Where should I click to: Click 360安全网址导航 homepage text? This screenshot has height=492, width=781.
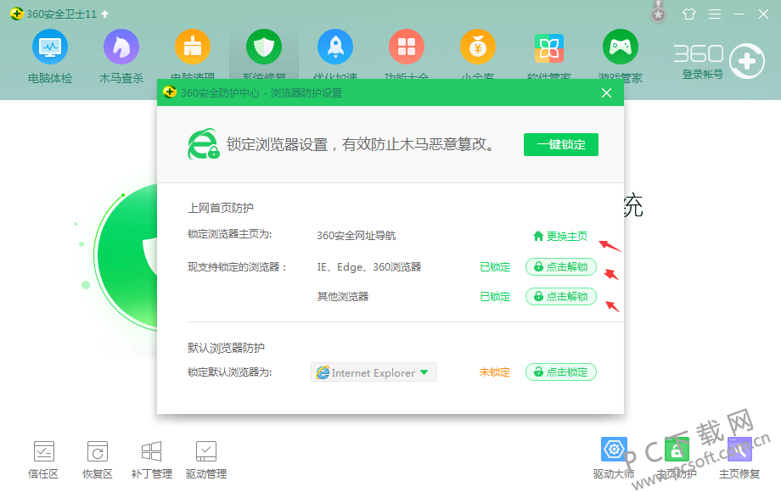pyautogui.click(x=357, y=236)
